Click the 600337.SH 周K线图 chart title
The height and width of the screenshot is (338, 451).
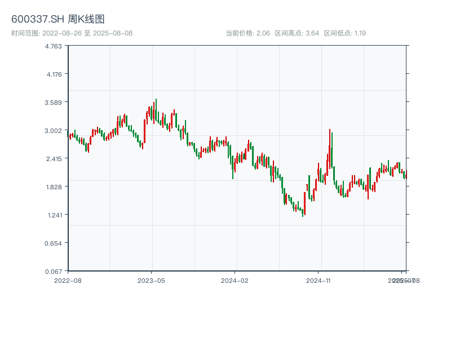click(58, 19)
